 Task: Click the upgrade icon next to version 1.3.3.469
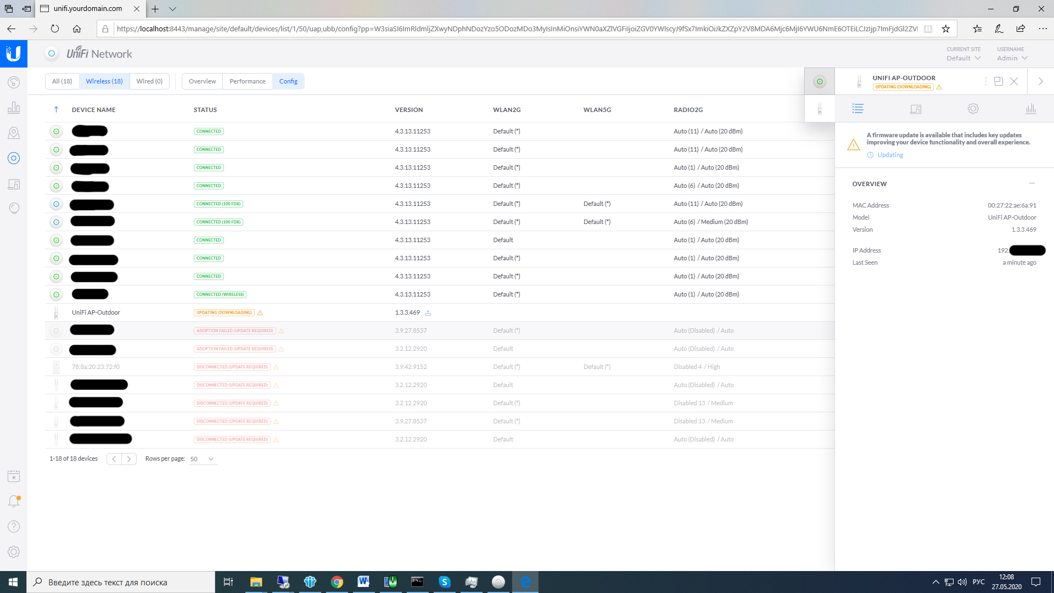click(x=428, y=313)
